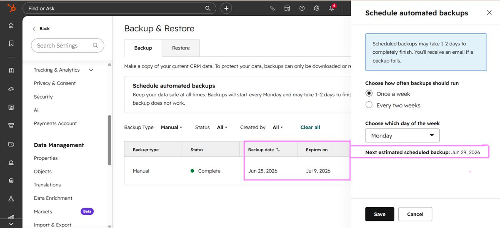Screen dimensions: 500x228
Task: Click the Jul 9, 2026 expiry date
Action: point(318,171)
